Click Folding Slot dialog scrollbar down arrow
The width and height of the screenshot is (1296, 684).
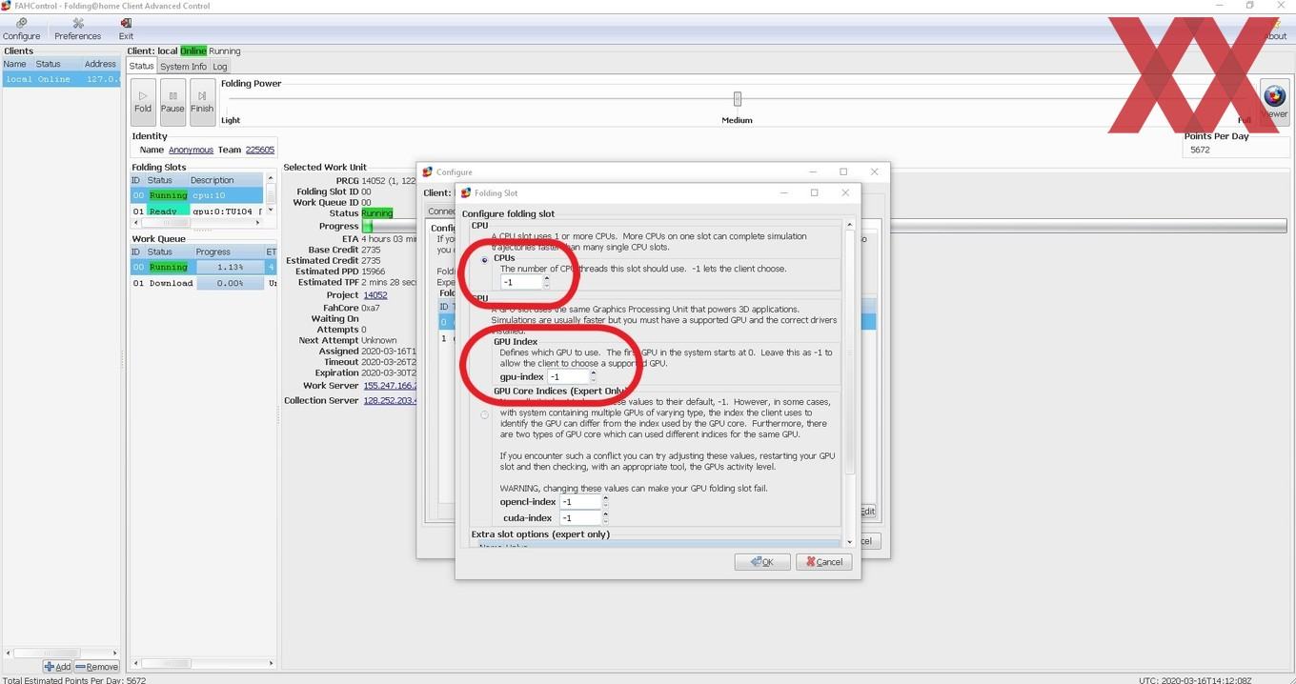(850, 542)
